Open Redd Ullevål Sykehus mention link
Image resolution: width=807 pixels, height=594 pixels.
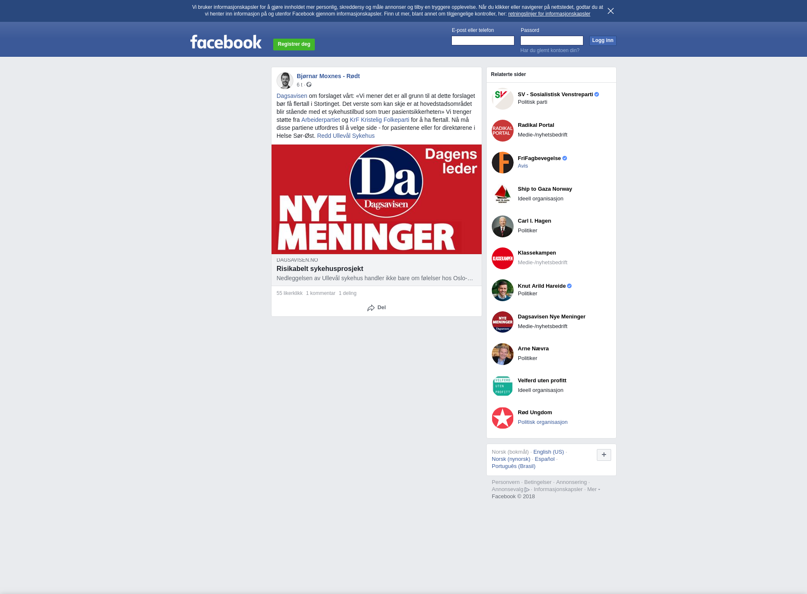pos(346,136)
